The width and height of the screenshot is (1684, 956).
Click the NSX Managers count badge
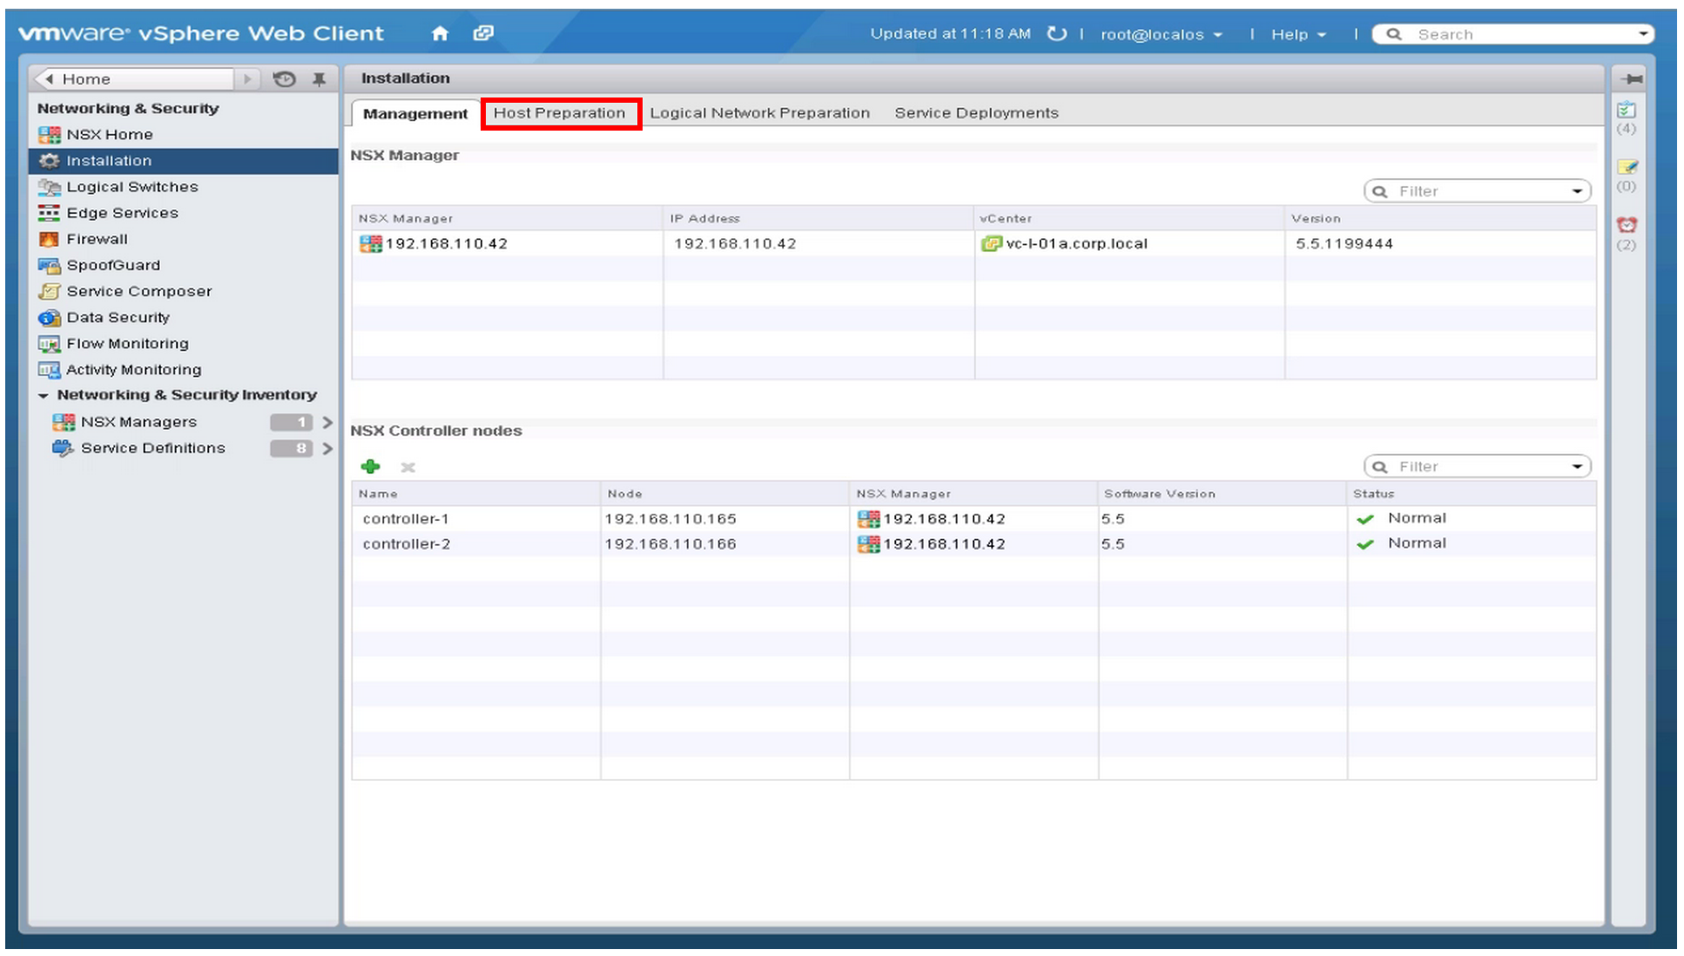[292, 422]
